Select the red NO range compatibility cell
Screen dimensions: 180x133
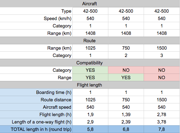coord(162,77)
